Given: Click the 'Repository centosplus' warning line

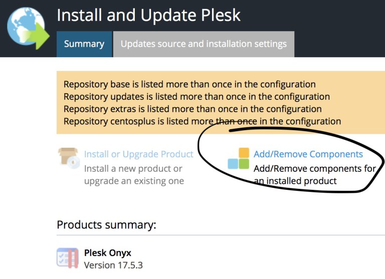Looking at the screenshot, I should tap(203, 121).
